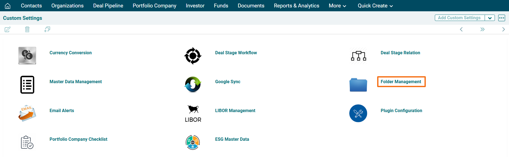Image resolution: width=509 pixels, height=157 pixels.
Task: Click the Email Alerts envelope icon
Action: click(27, 113)
